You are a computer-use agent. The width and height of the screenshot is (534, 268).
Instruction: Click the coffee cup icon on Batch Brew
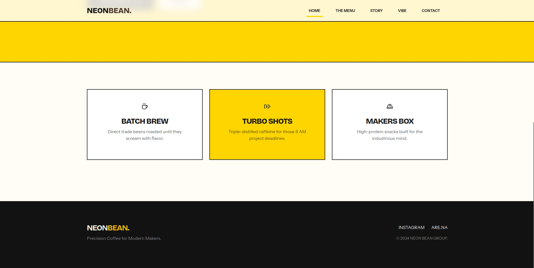(144, 106)
